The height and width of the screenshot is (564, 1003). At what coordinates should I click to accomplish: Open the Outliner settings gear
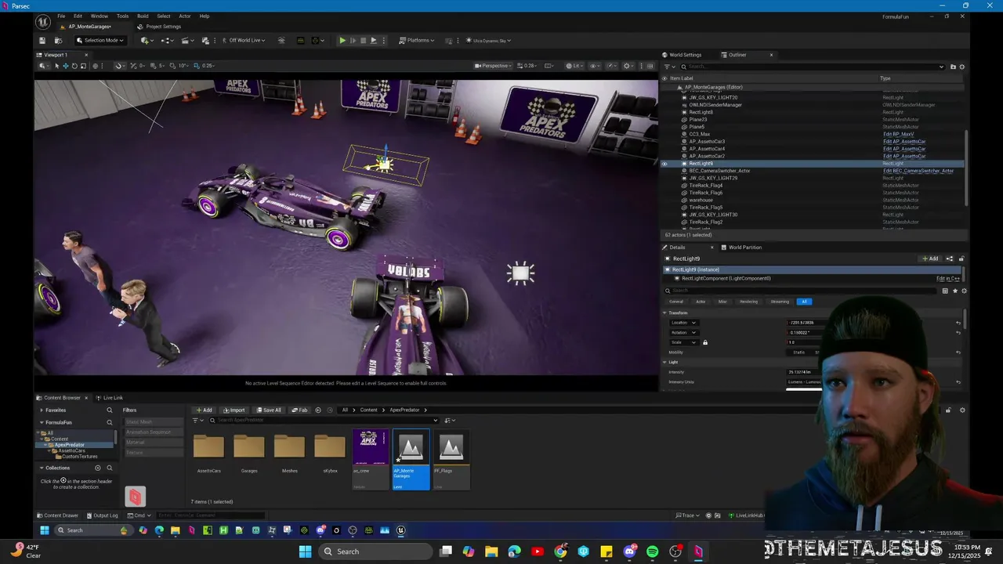pos(962,67)
